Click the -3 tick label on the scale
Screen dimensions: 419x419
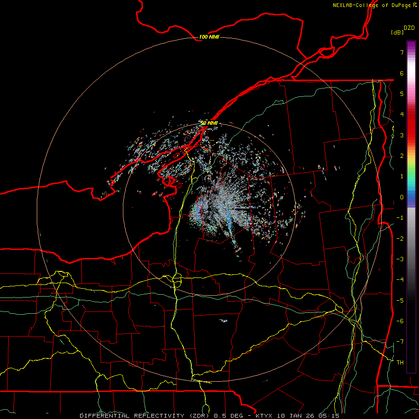400,259
